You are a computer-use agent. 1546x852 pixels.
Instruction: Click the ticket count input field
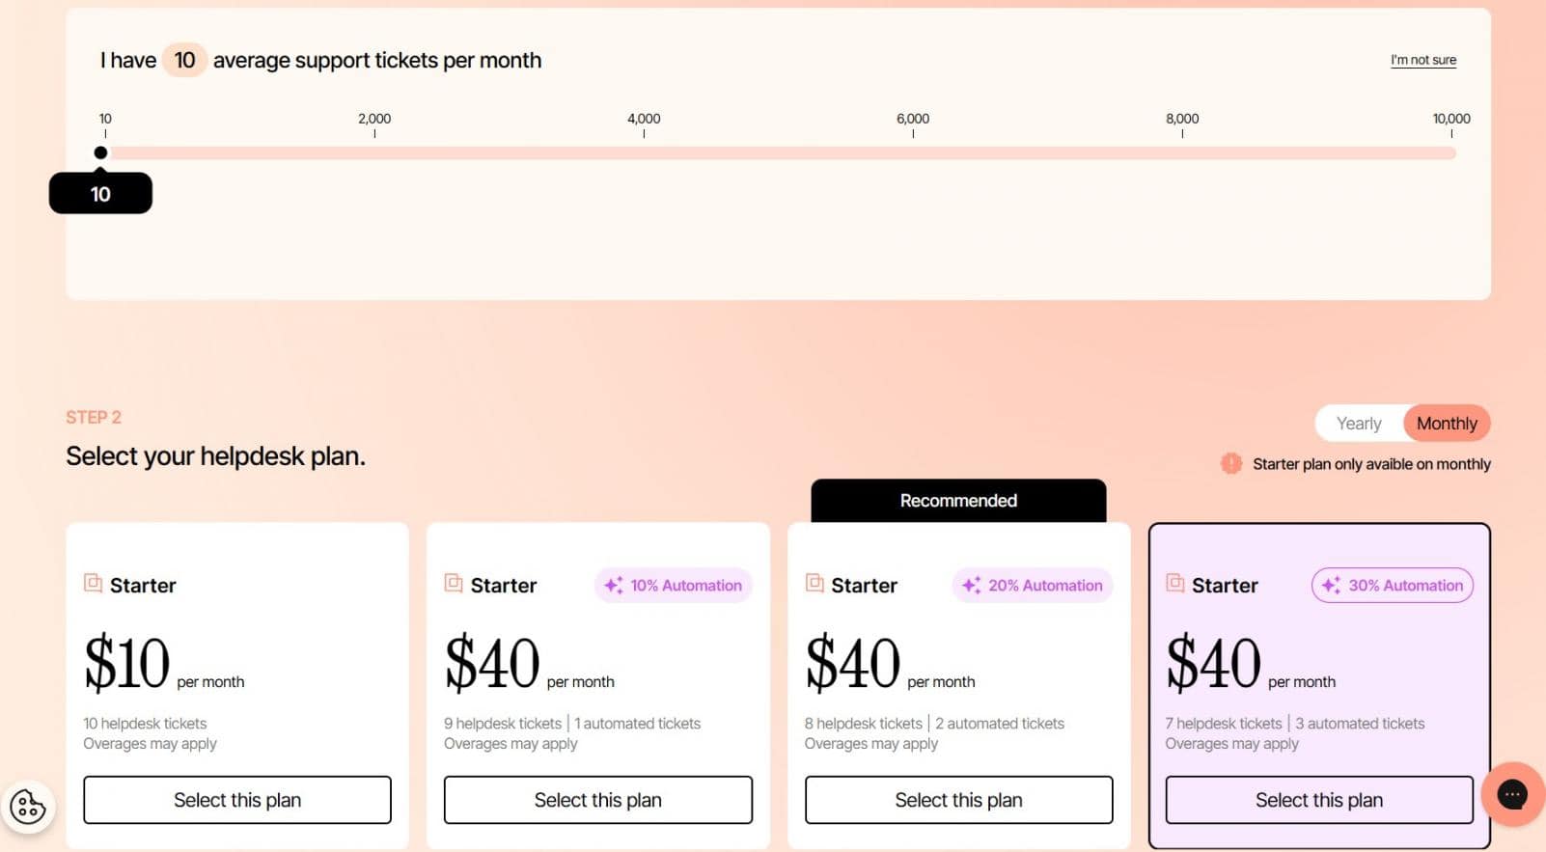[184, 61]
